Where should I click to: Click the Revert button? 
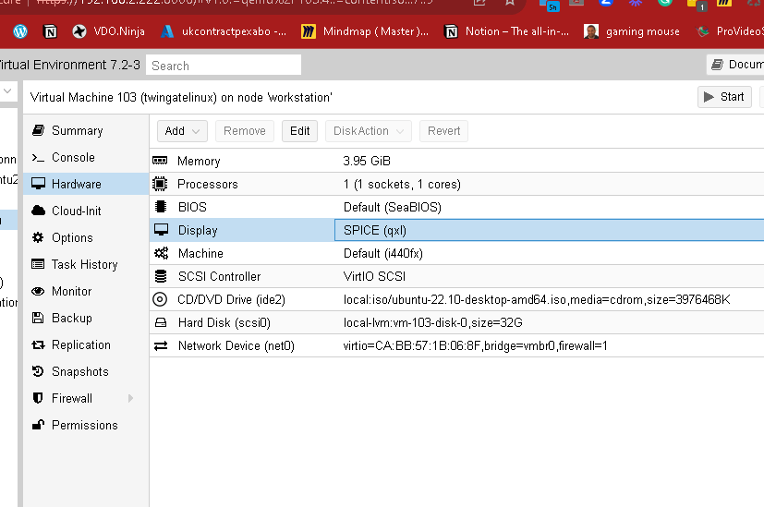(x=443, y=131)
